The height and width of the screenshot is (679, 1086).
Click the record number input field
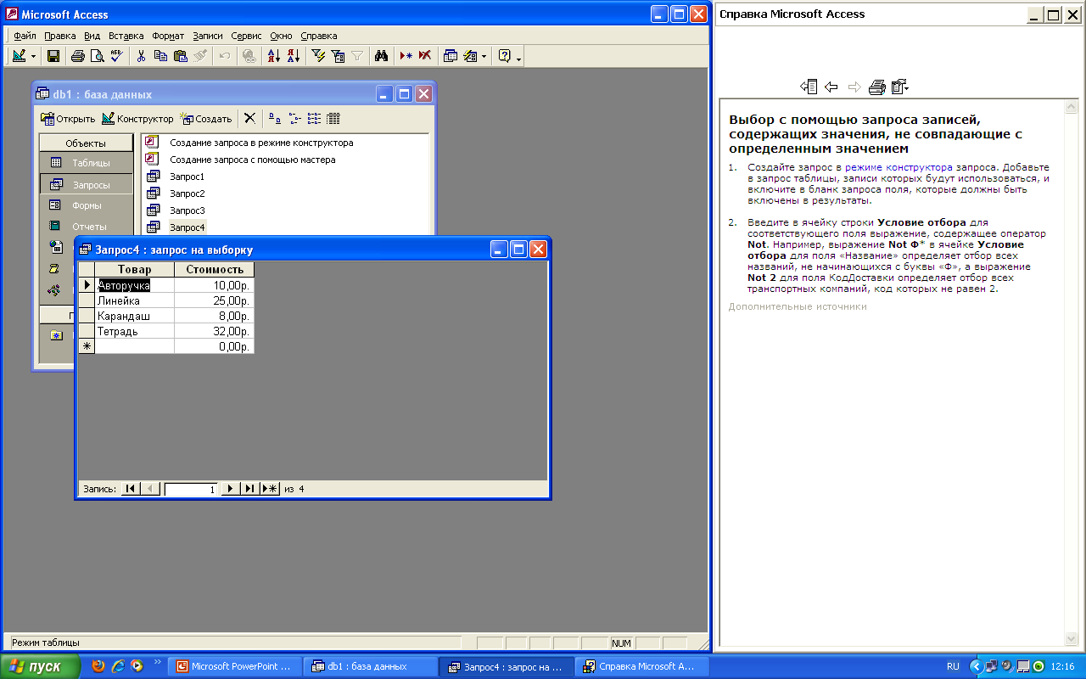192,489
